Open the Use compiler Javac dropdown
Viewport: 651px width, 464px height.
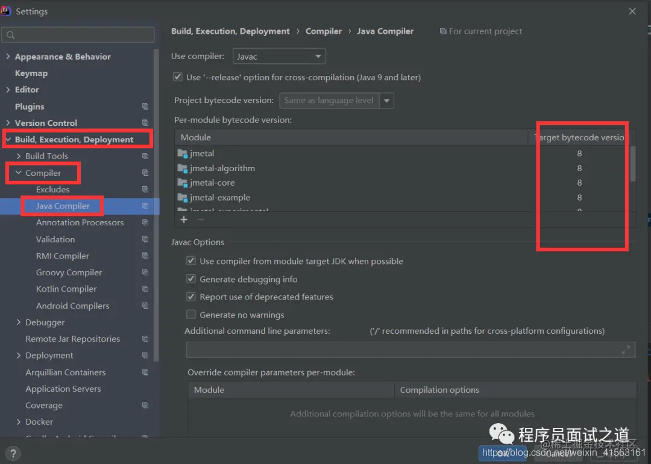point(279,56)
